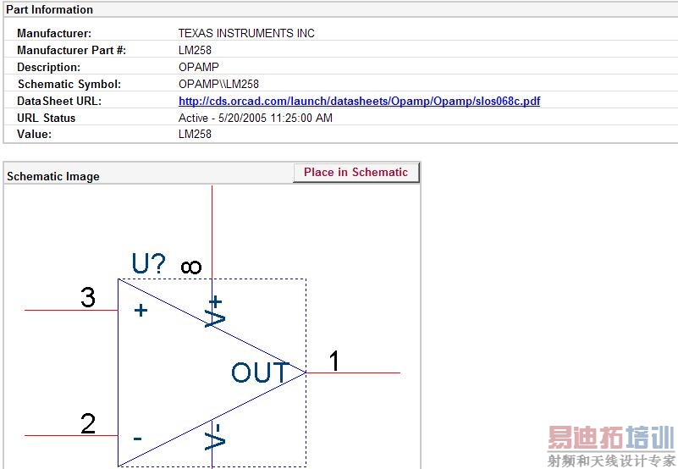Click the V- supply pin label
Viewport: 678px width, 469px height.
pos(215,437)
